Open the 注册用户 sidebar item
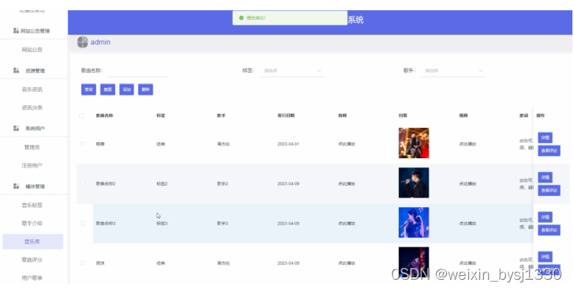This screenshot has height=290, width=574. point(32,165)
